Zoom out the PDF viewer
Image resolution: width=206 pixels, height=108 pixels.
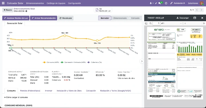click(181, 23)
